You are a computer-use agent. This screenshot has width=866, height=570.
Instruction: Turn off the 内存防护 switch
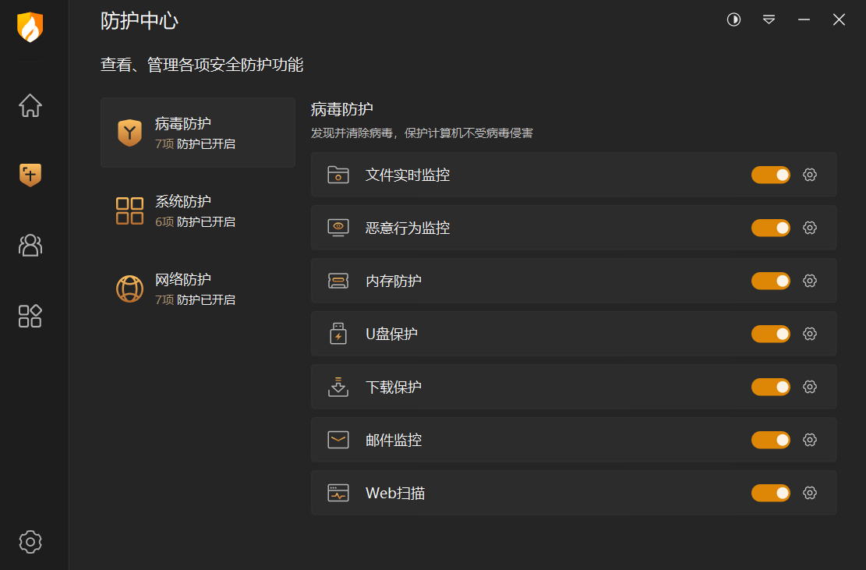coord(770,281)
